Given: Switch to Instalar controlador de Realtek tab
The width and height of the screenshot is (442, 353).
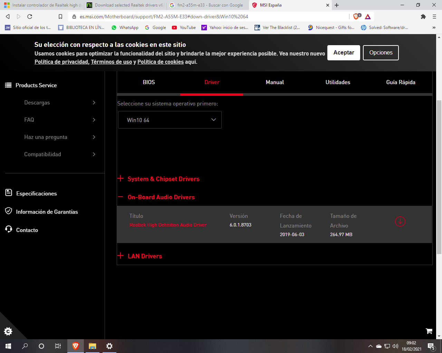Looking at the screenshot, I should pyautogui.click(x=42, y=5).
